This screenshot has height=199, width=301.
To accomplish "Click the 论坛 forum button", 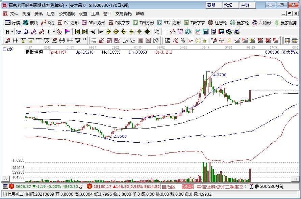I will coord(228,5).
